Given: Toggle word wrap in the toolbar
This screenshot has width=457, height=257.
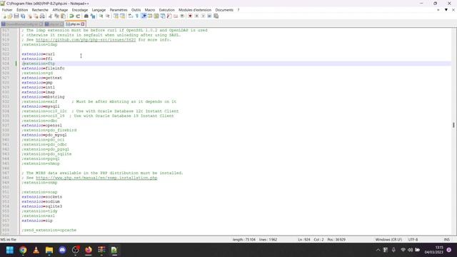Looking at the screenshot, I should (x=130, y=16).
